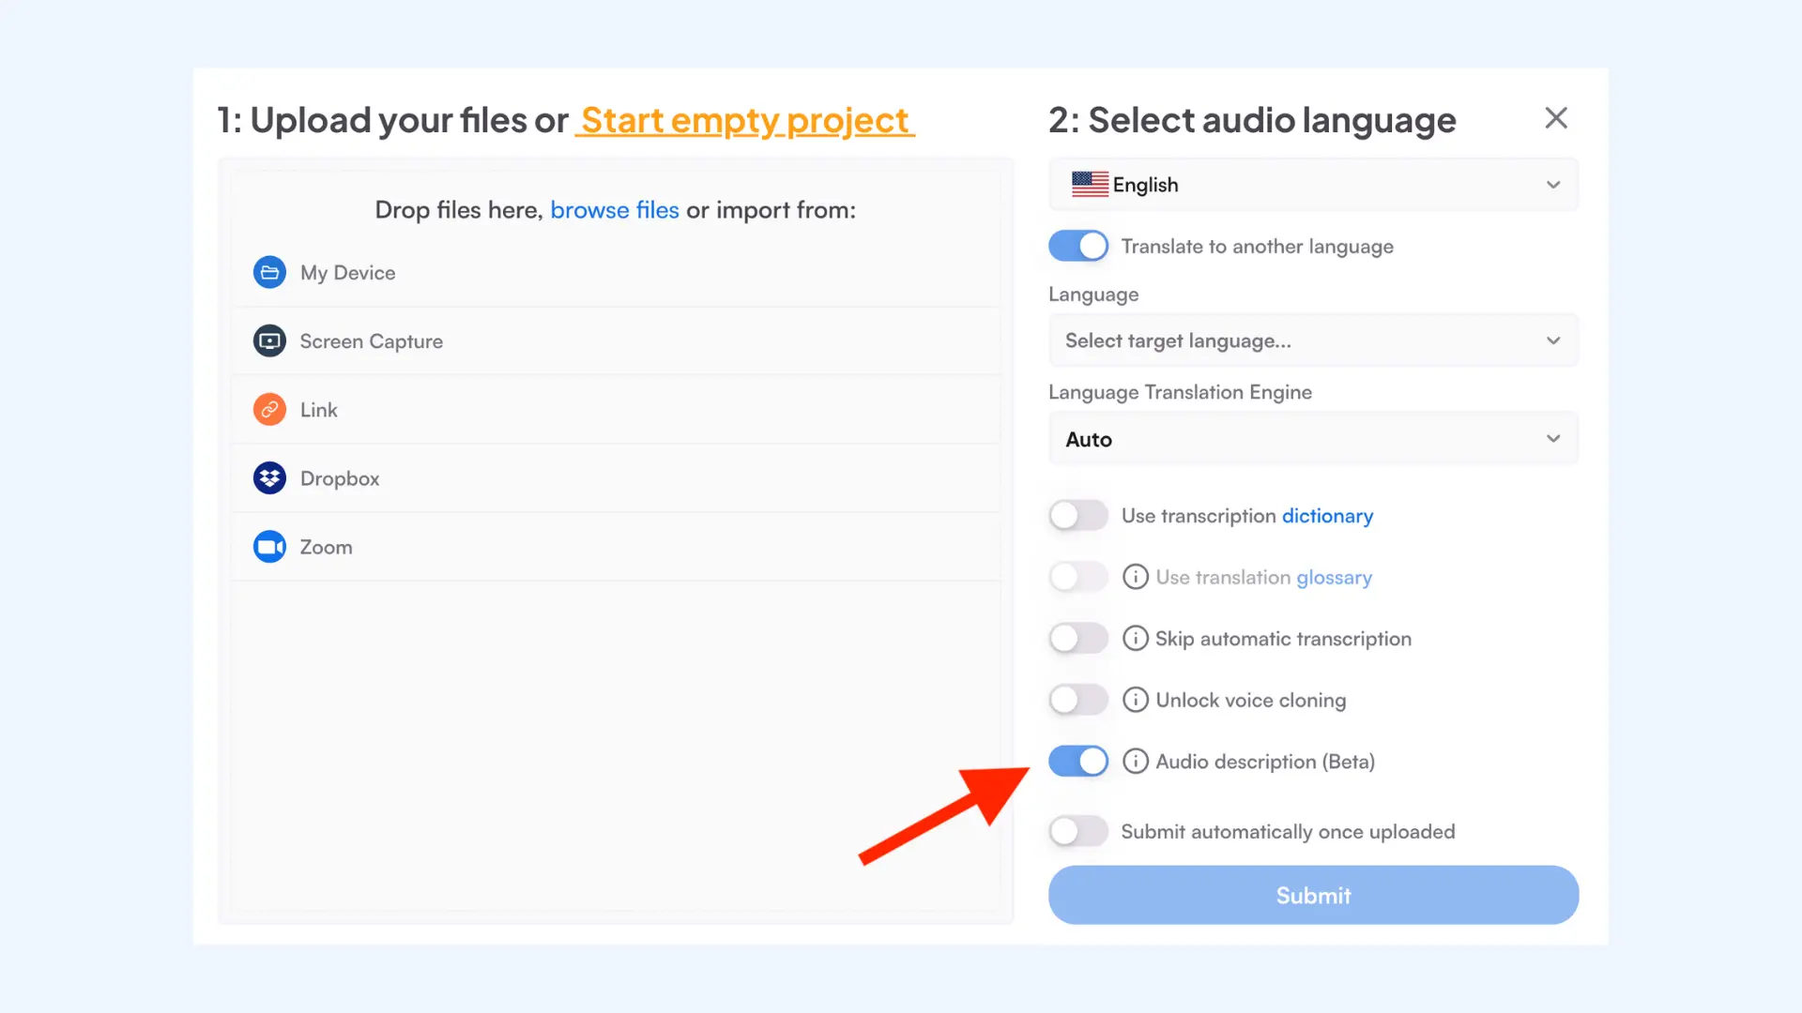Click the Start empty project link
Image resolution: width=1802 pixels, height=1013 pixels.
pyautogui.click(x=744, y=120)
